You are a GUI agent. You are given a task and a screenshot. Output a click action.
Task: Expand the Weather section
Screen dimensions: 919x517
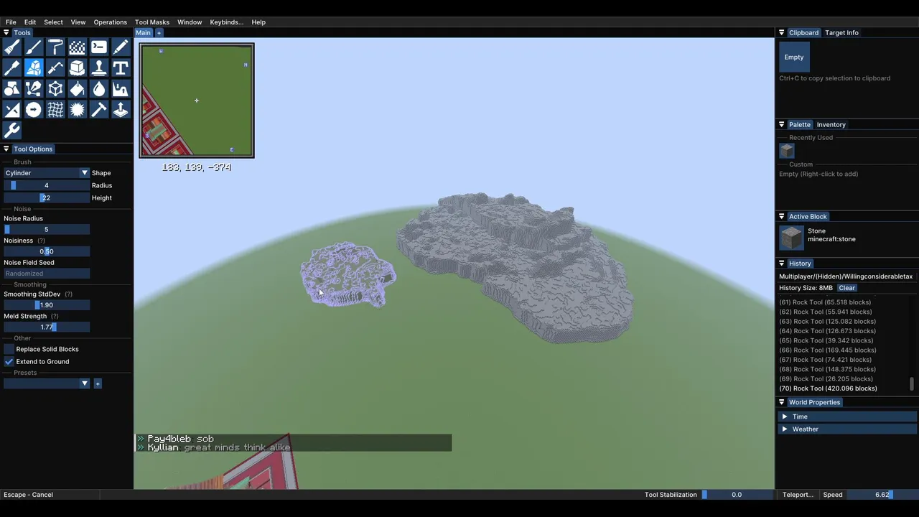tap(847, 429)
